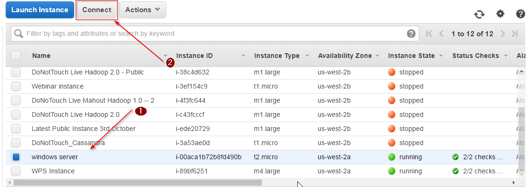Click status check icon for WPS Instance
The image size is (528, 187).
(456, 171)
